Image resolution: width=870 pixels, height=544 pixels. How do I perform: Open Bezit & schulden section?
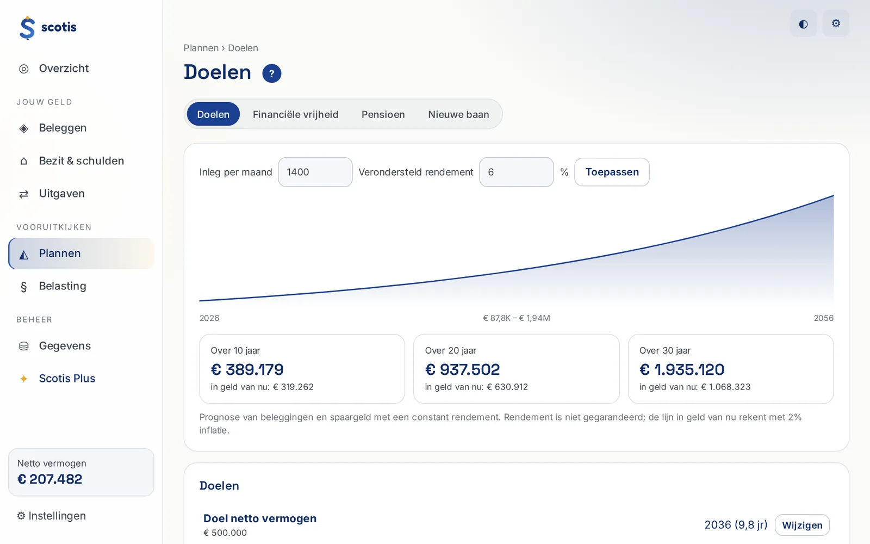click(82, 161)
